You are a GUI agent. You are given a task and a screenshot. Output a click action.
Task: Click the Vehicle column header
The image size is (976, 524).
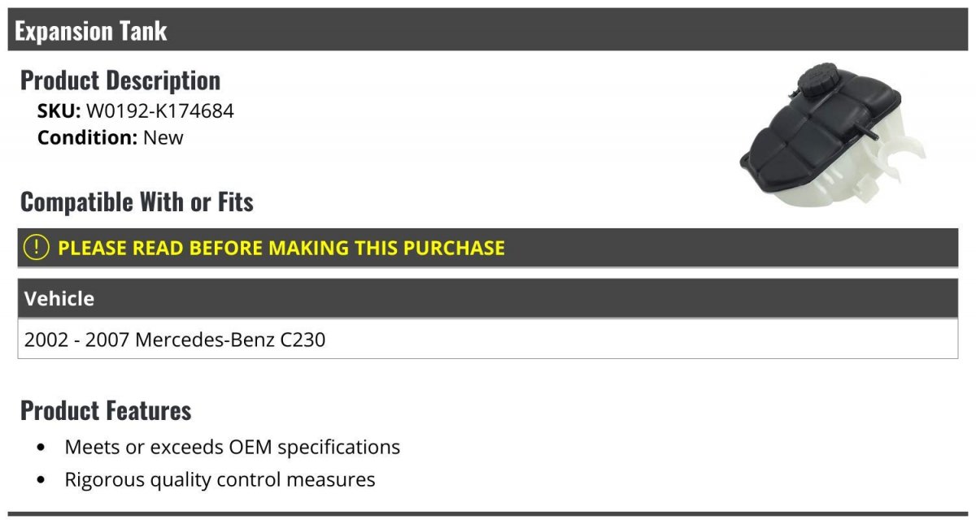(x=59, y=299)
